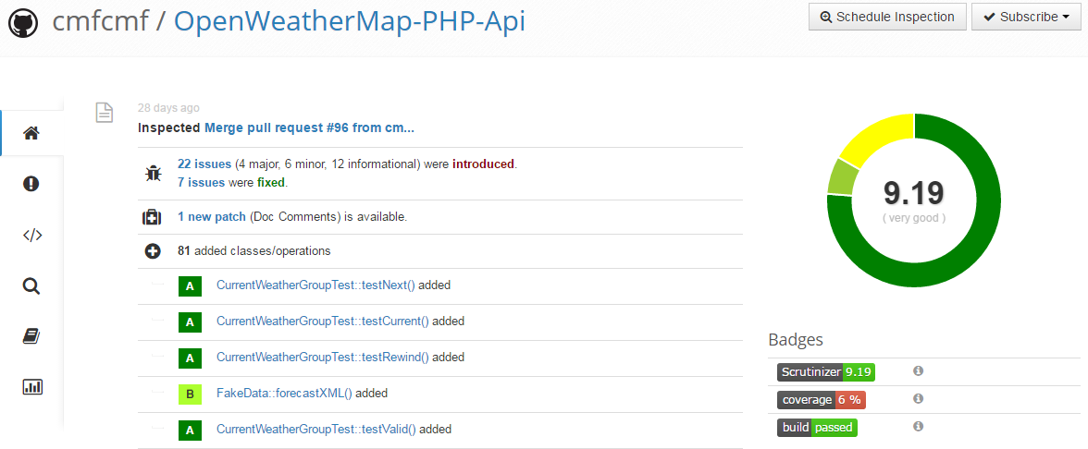This screenshot has width=1088, height=449.
Task: Click the medkit icon next to new patch
Action: (152, 218)
